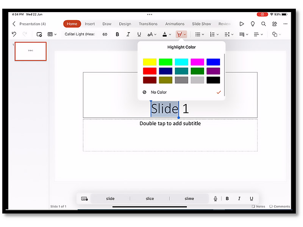Switch to the Draw tab

point(107,24)
